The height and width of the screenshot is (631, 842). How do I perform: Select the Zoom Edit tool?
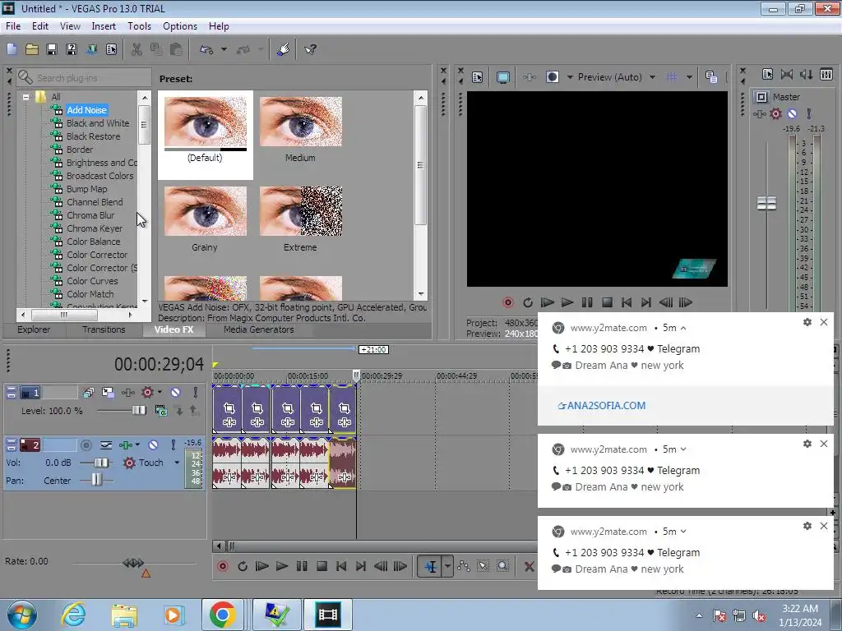click(502, 566)
